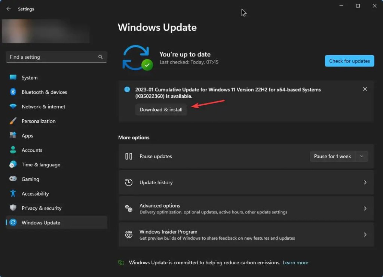The width and height of the screenshot is (383, 277).
Task: Click the Windows Update sync icon in sidebar
Action: [13, 222]
